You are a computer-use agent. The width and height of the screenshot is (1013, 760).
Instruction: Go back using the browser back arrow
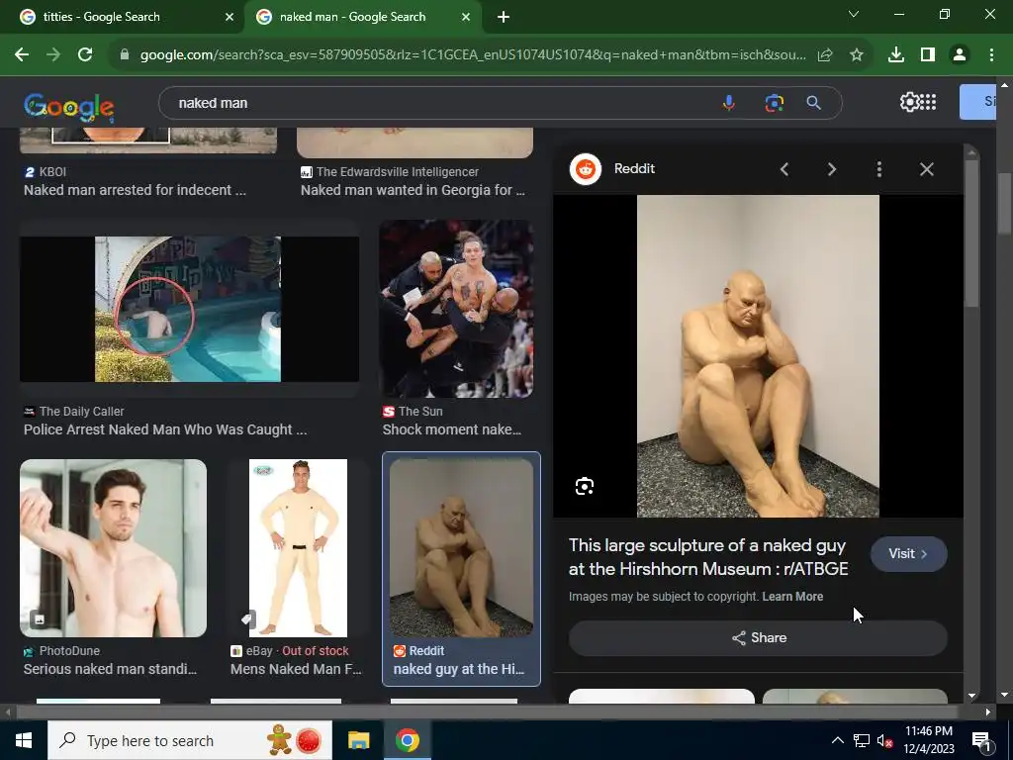22,55
